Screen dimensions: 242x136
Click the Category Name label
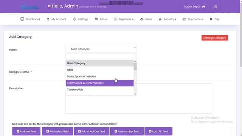tap(19, 72)
